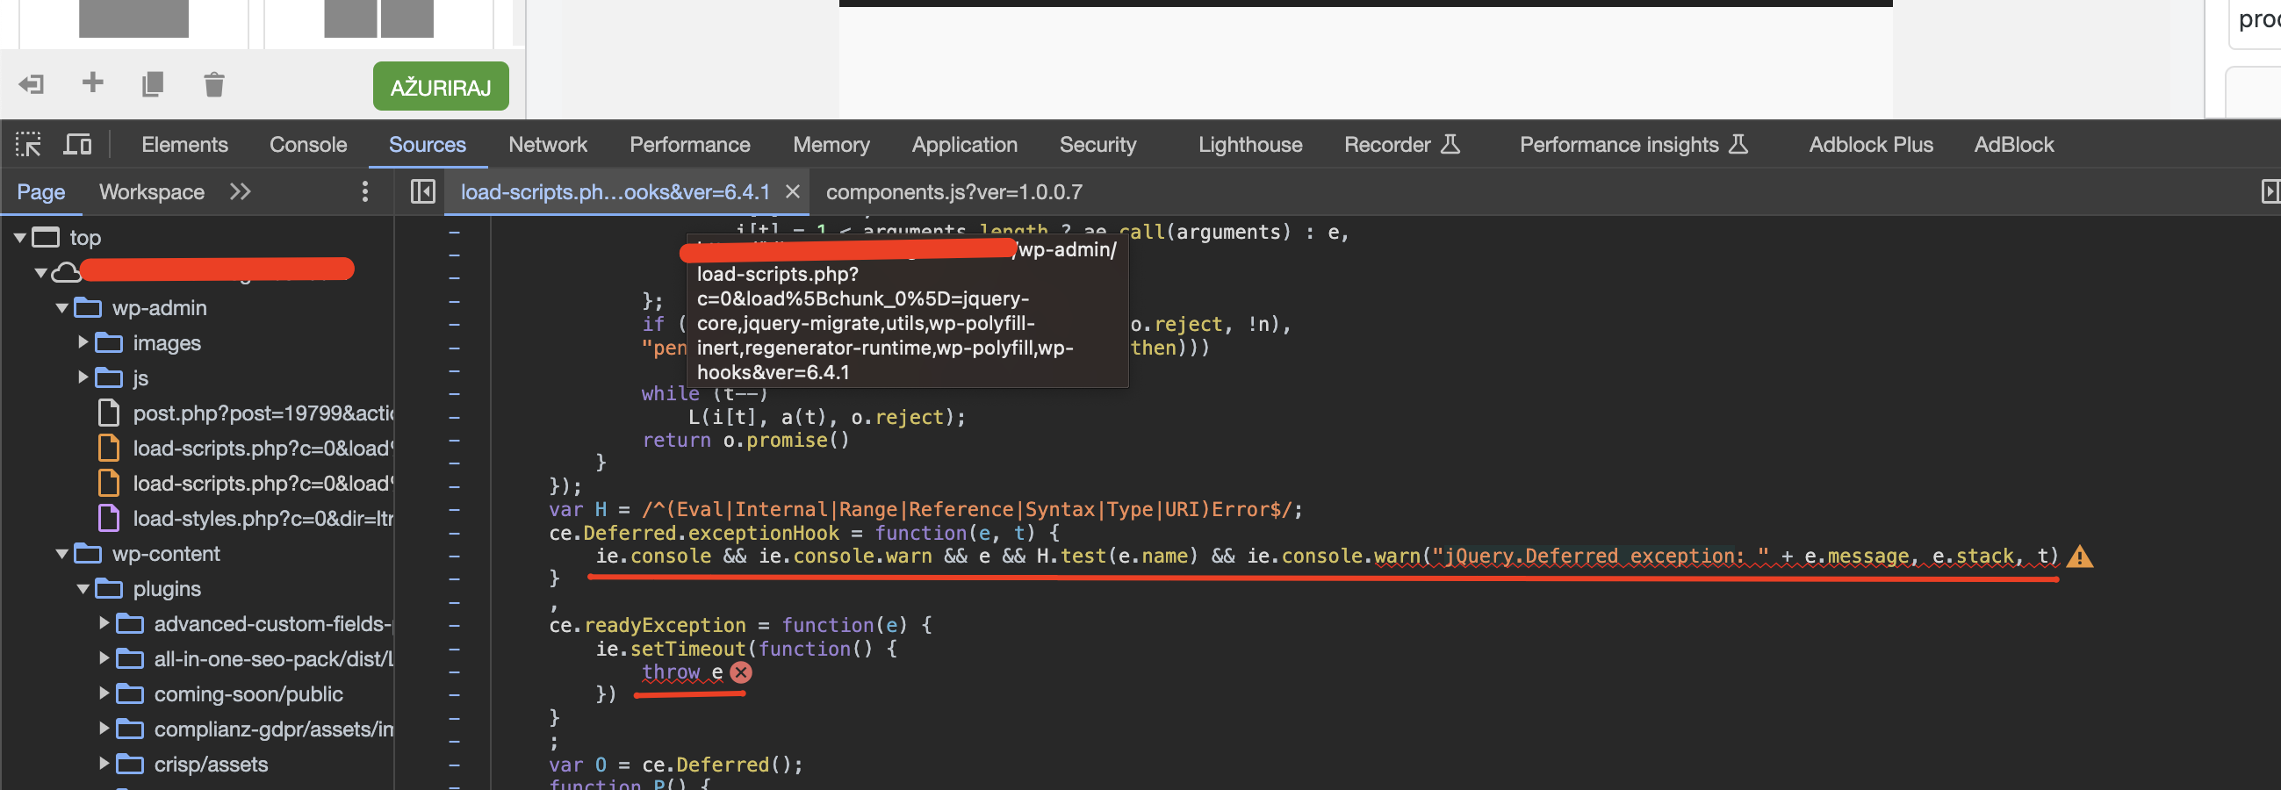Click the green AŽURIRAJ button

pyautogui.click(x=440, y=86)
